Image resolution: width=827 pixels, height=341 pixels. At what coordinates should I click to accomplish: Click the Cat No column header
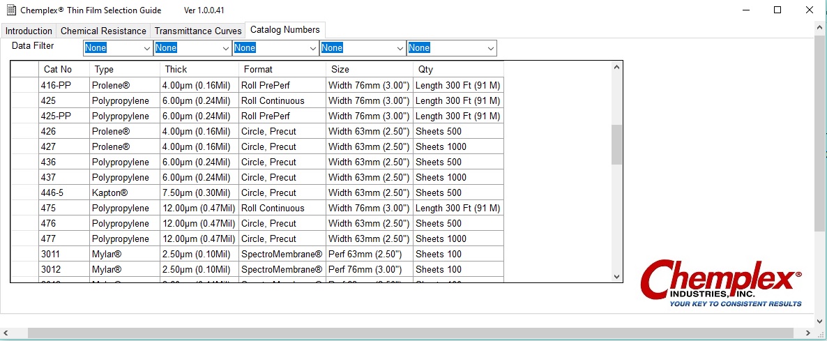(x=64, y=69)
